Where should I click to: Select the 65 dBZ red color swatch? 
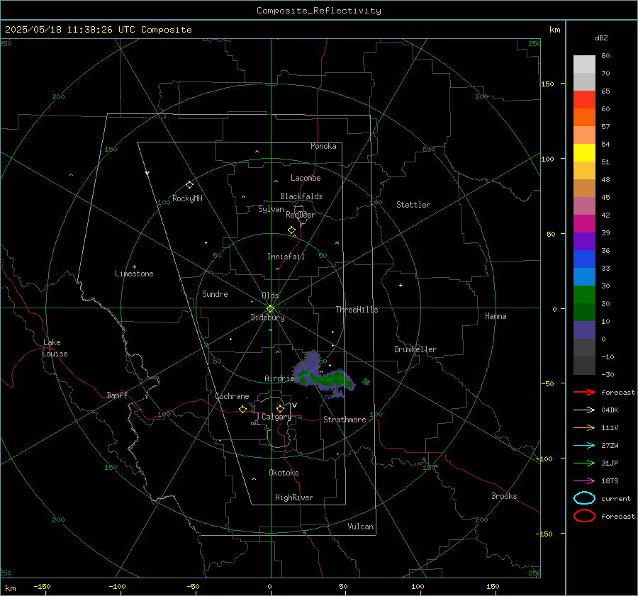pos(584,100)
